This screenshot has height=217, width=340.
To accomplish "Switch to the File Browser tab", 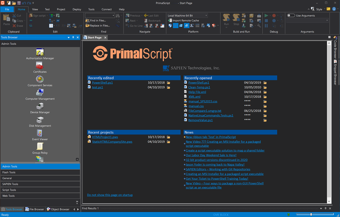I will [x=35, y=209].
